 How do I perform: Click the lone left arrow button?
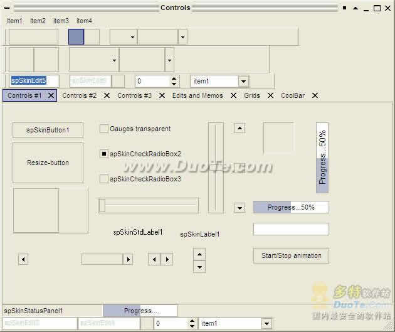[23, 259]
